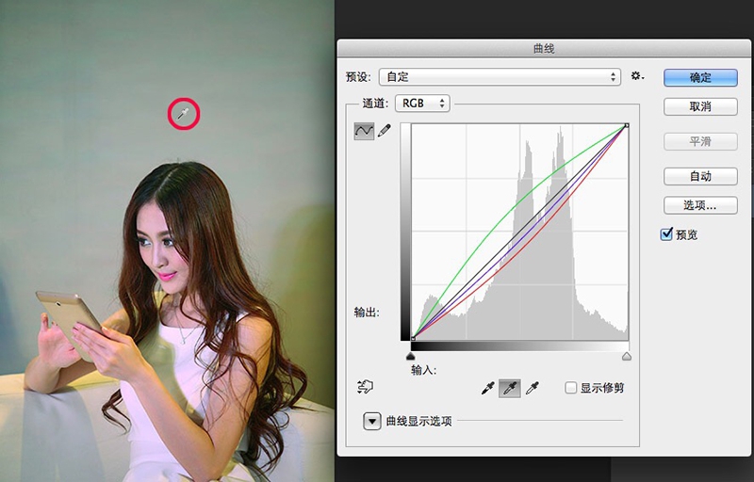Expand the 曲线显示选项 disclosure arrow
The height and width of the screenshot is (482, 754).
click(x=372, y=421)
